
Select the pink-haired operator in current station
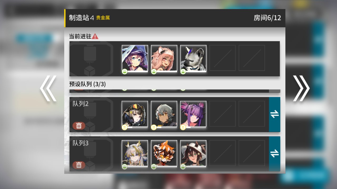[164, 58]
